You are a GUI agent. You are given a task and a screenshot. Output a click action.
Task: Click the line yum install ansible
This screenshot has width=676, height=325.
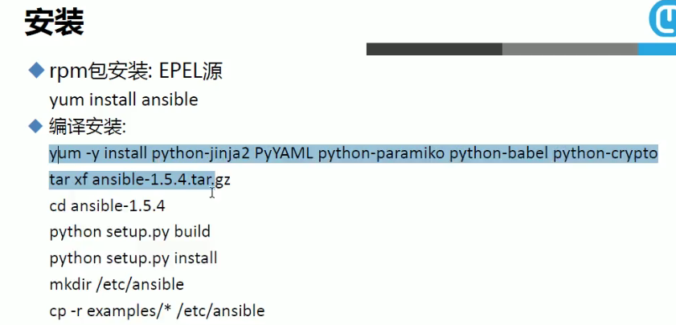123,100
